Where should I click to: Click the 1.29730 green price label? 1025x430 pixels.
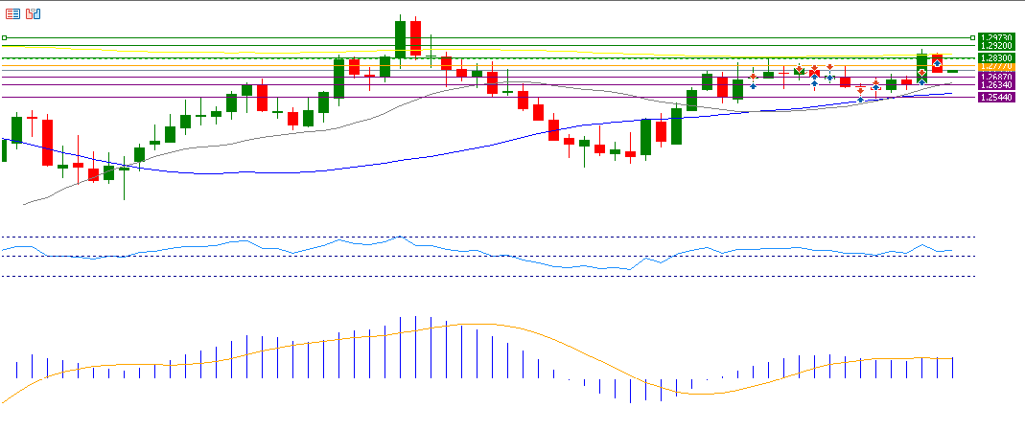coord(997,37)
